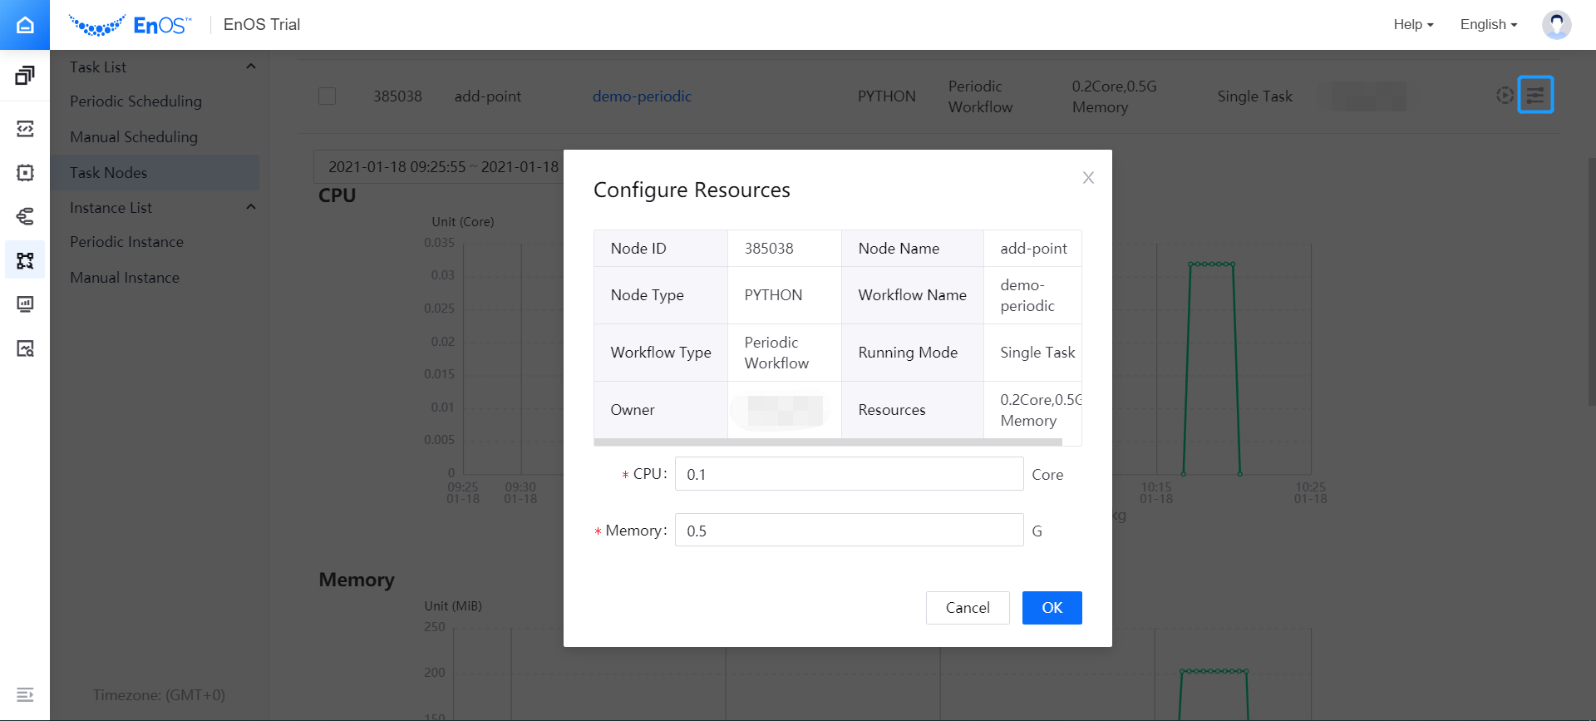Open the demo-periodic workflow link
The width and height of the screenshot is (1596, 721).
coord(642,96)
